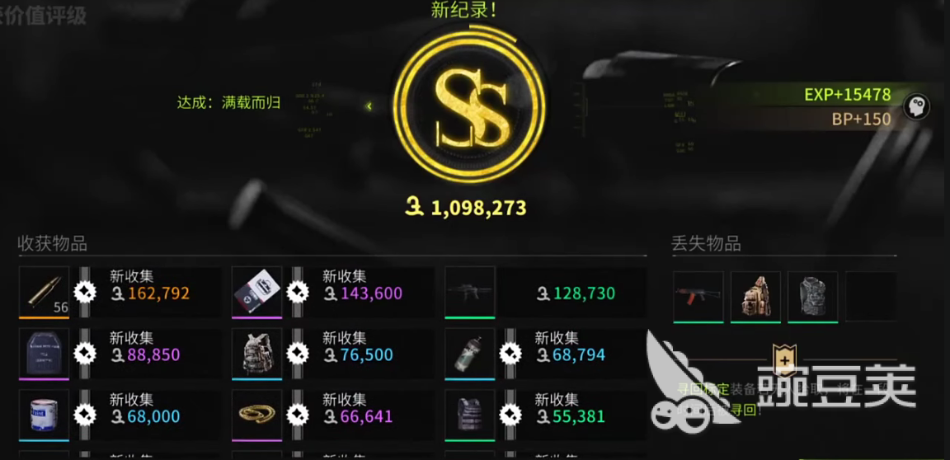950x460 pixels.
Task: Click the left chevron beside the SS badge
Action: pos(369,106)
